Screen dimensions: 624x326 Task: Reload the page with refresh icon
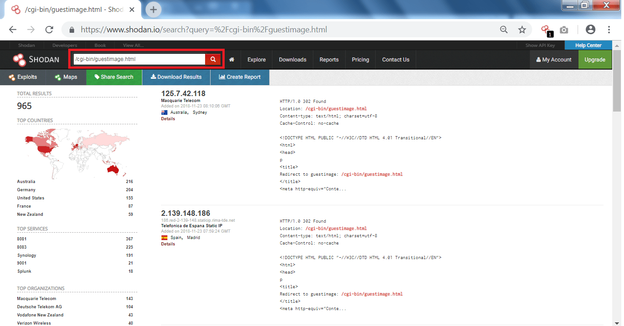(49, 30)
